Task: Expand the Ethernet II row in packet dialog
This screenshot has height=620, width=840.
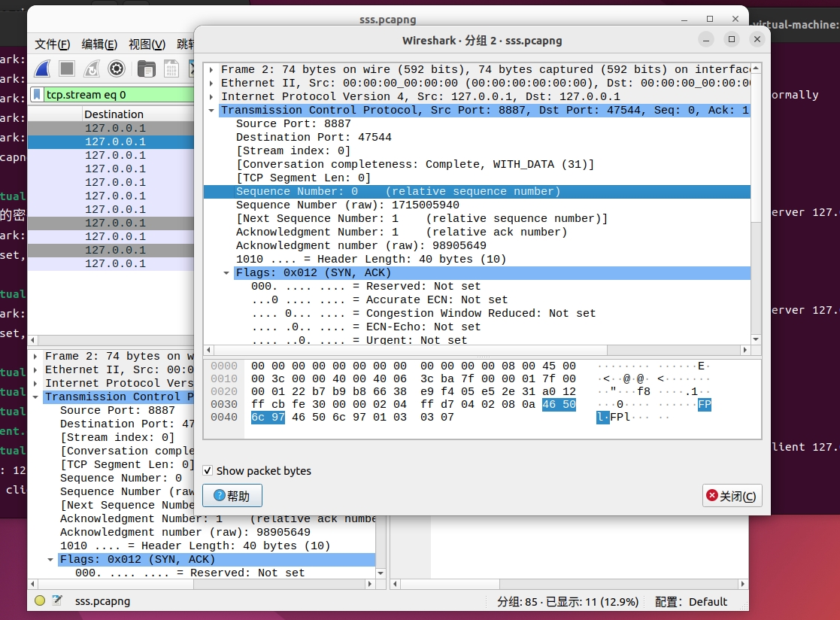Action: [211, 83]
